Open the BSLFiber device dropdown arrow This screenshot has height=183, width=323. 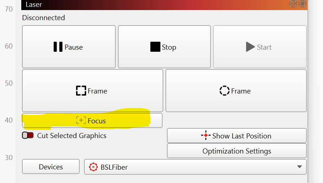click(x=299, y=167)
